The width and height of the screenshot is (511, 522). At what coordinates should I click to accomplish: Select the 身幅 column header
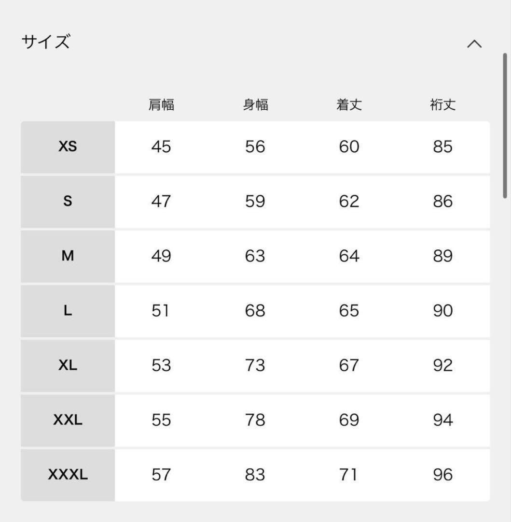(256, 104)
